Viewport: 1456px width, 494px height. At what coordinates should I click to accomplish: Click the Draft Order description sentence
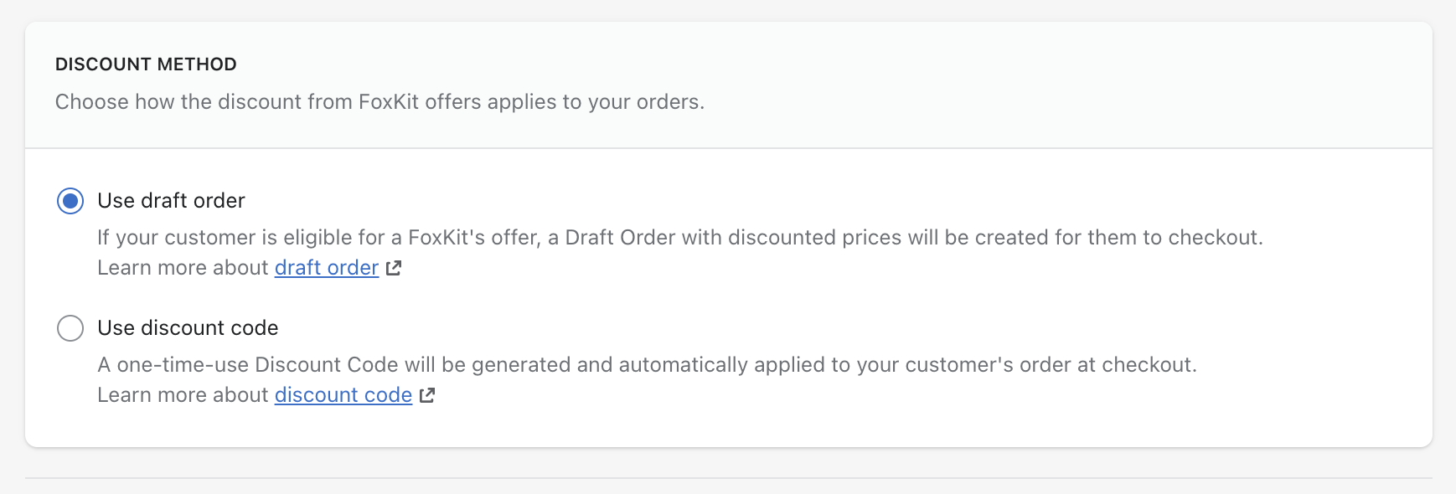tap(679, 238)
